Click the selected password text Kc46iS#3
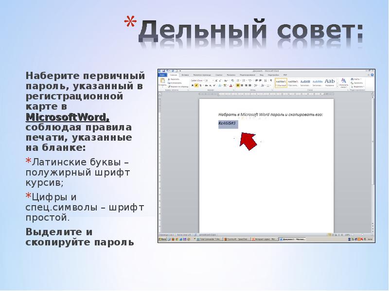Viewport: 389px width, 291px height. [x=227, y=123]
